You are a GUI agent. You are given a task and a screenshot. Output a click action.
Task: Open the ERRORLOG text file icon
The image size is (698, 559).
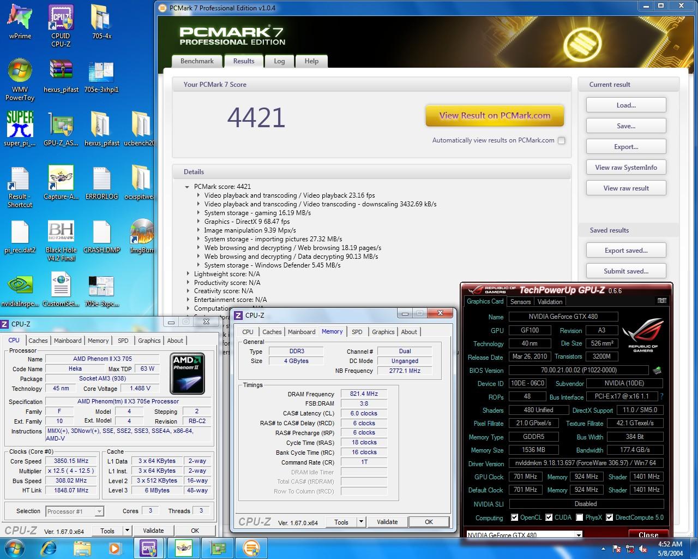coord(101,183)
